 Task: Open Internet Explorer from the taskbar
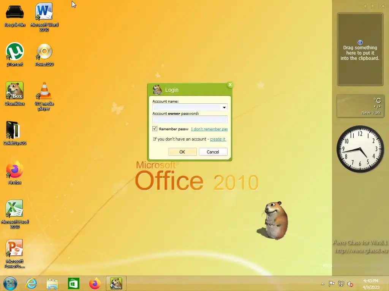pyautogui.click(x=32, y=283)
